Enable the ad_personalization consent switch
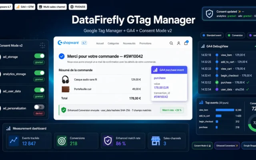256x160 pixels. (x=39, y=107)
